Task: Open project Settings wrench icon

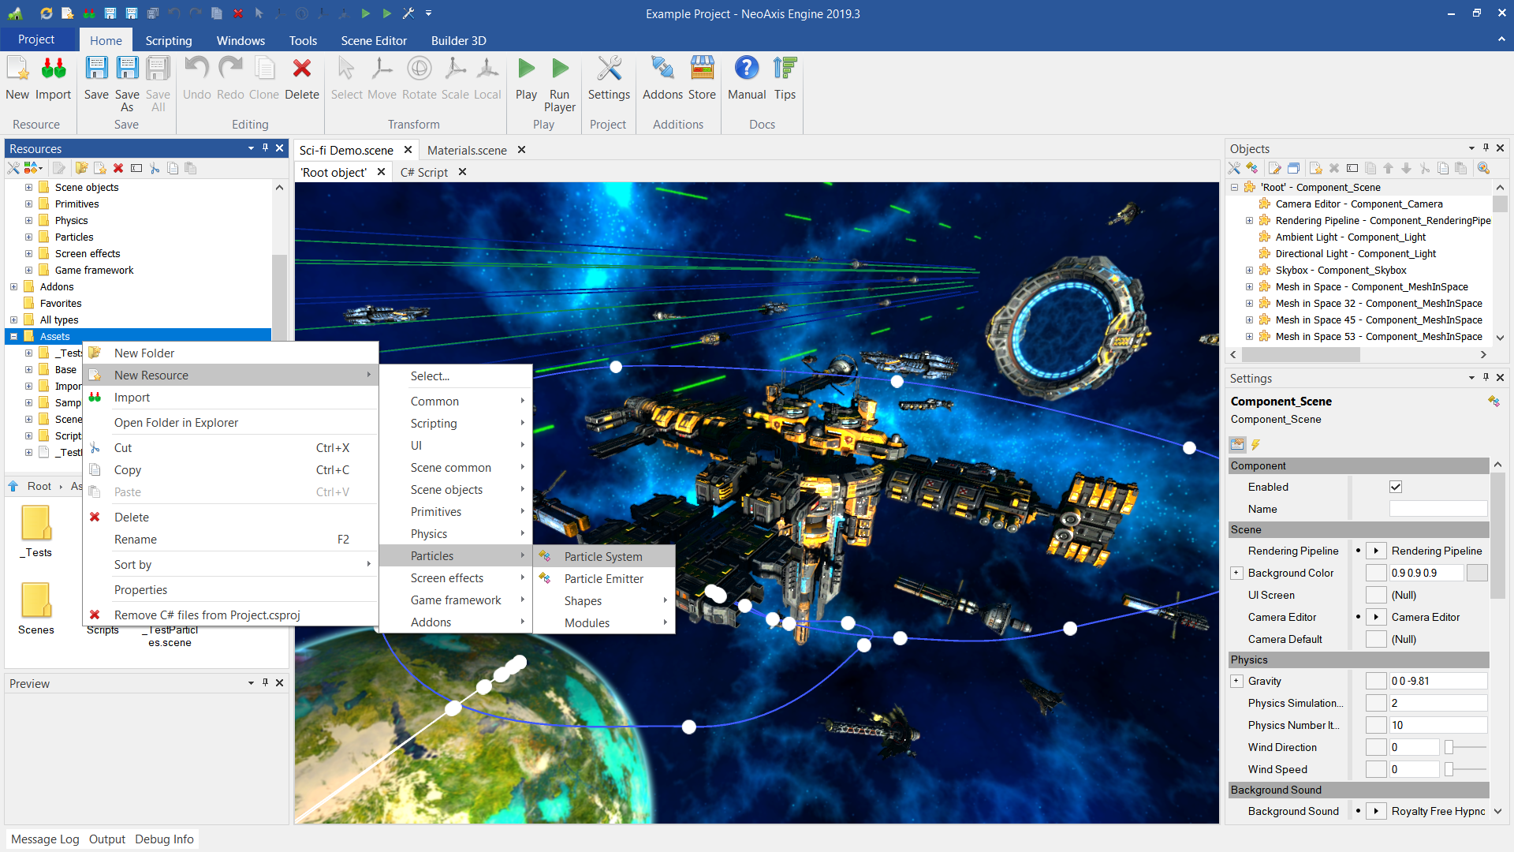Action: pos(609,69)
